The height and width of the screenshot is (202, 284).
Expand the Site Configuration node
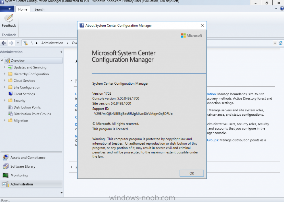click(5, 87)
